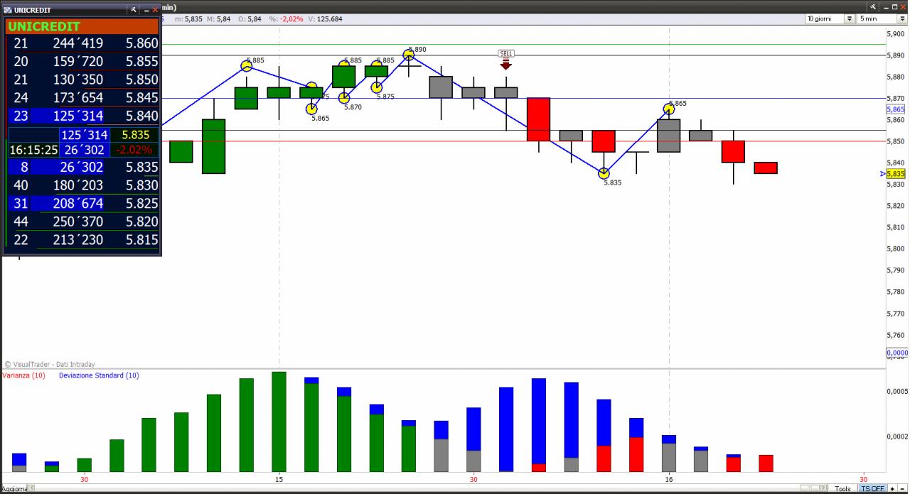Click the blue 5,865 price axis label

[x=895, y=109]
